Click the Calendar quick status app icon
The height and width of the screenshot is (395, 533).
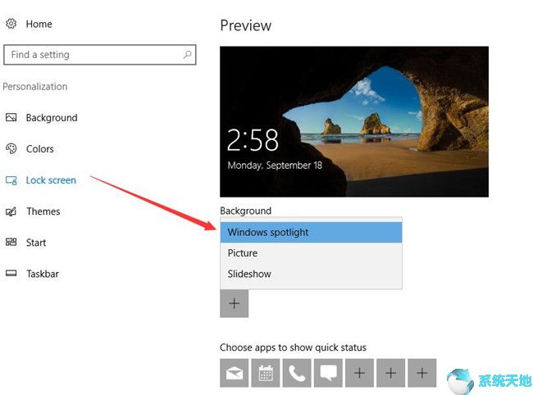(x=266, y=373)
